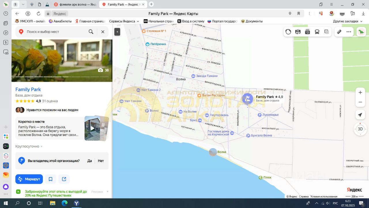The width and height of the screenshot is (369, 208).
Task: Open more map tools three-dot menu
Action: [x=349, y=32]
